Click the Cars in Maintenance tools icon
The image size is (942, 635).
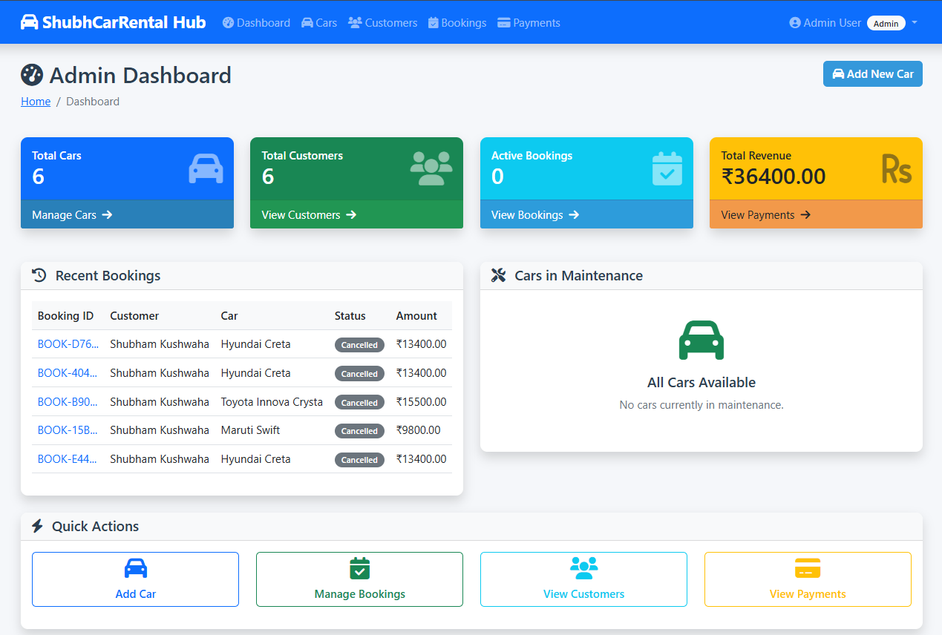pyautogui.click(x=499, y=275)
